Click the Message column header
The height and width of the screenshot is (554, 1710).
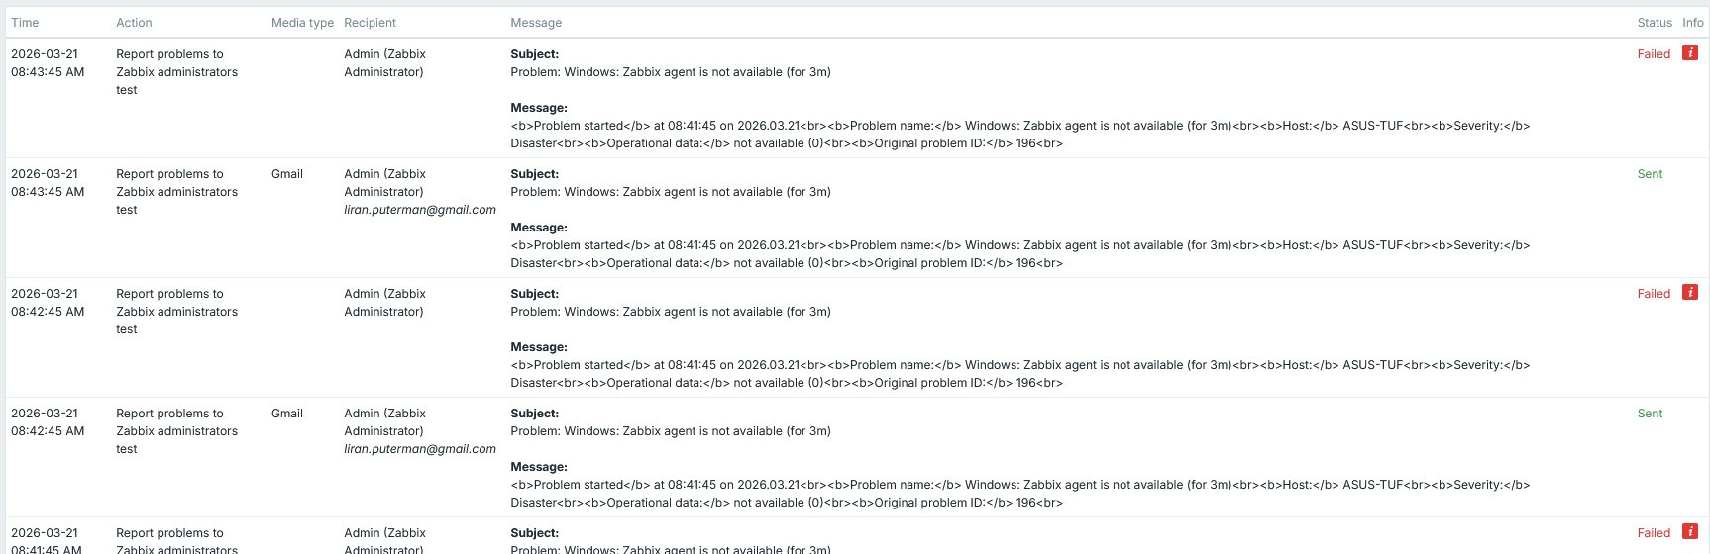point(536,22)
